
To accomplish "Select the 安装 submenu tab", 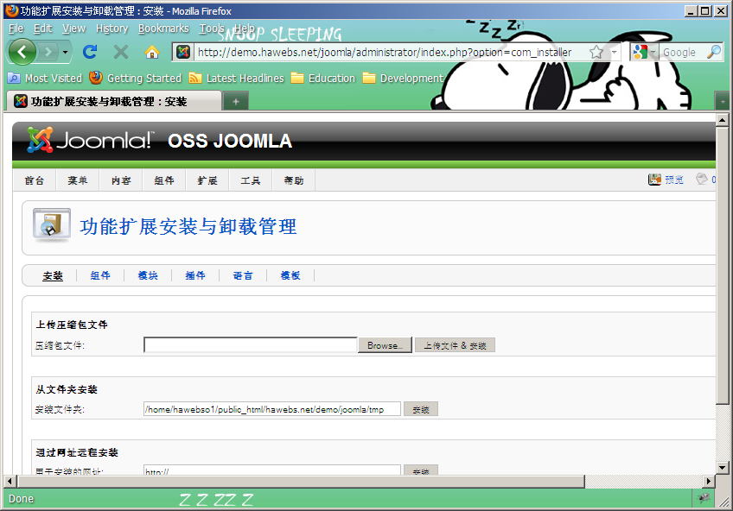I will click(x=53, y=276).
